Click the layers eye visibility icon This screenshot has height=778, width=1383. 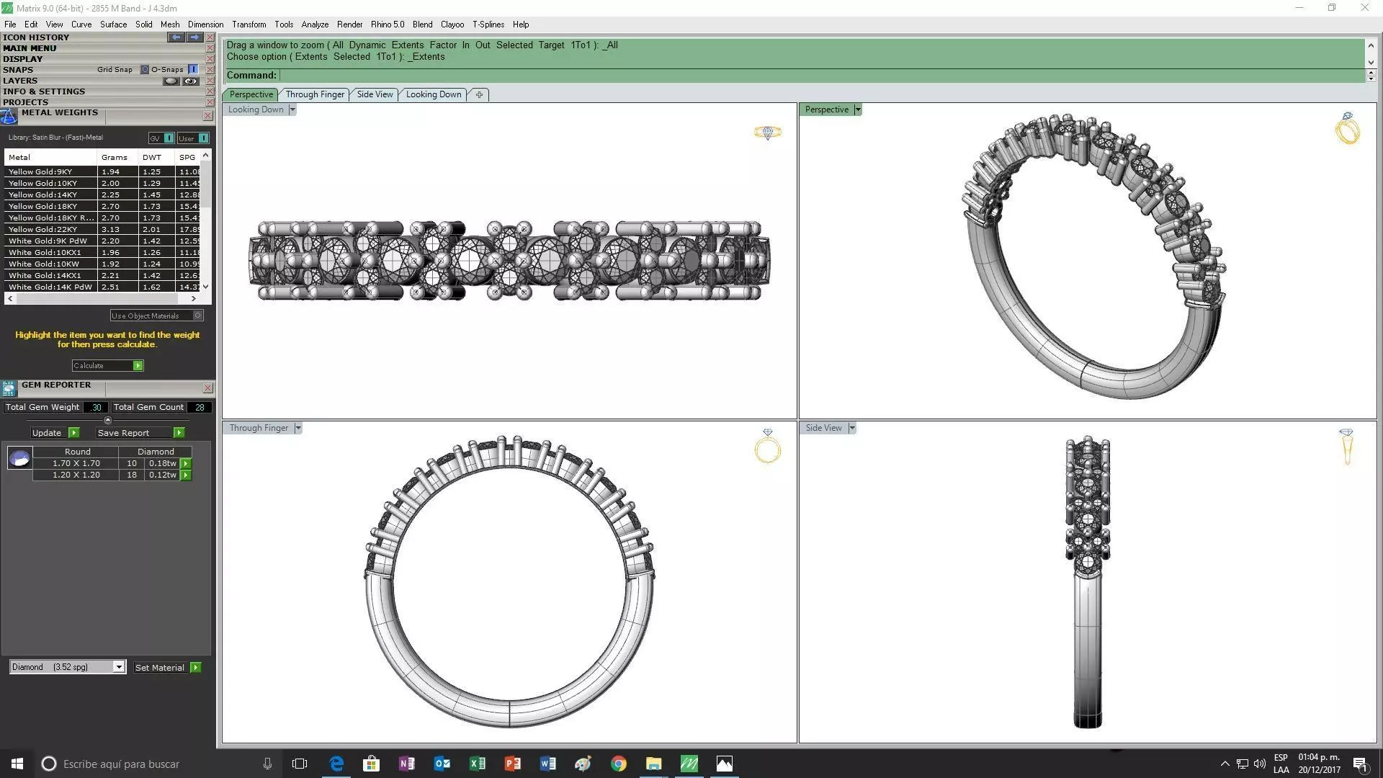pos(190,81)
